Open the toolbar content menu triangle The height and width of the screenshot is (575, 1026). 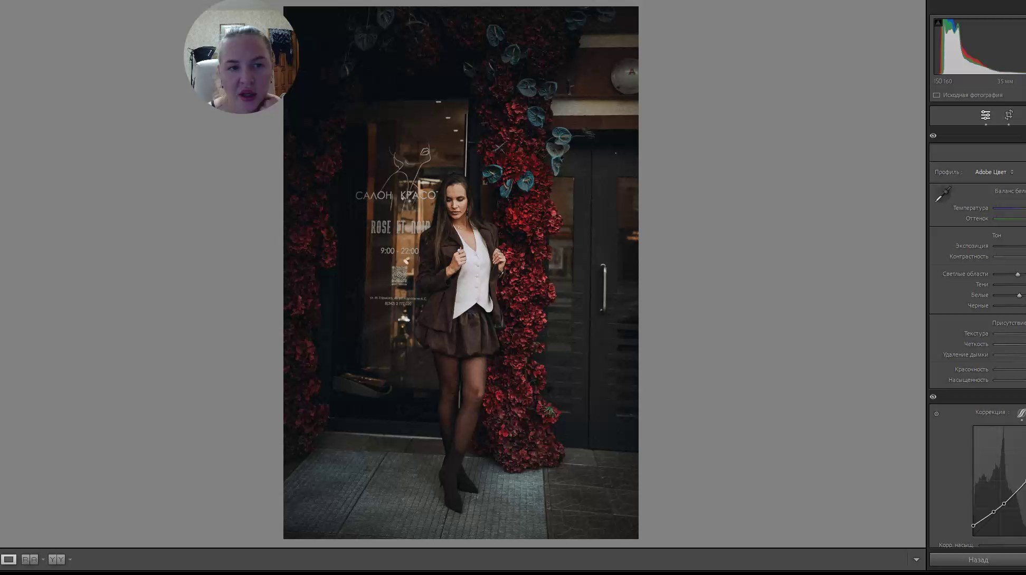pyautogui.click(x=916, y=560)
